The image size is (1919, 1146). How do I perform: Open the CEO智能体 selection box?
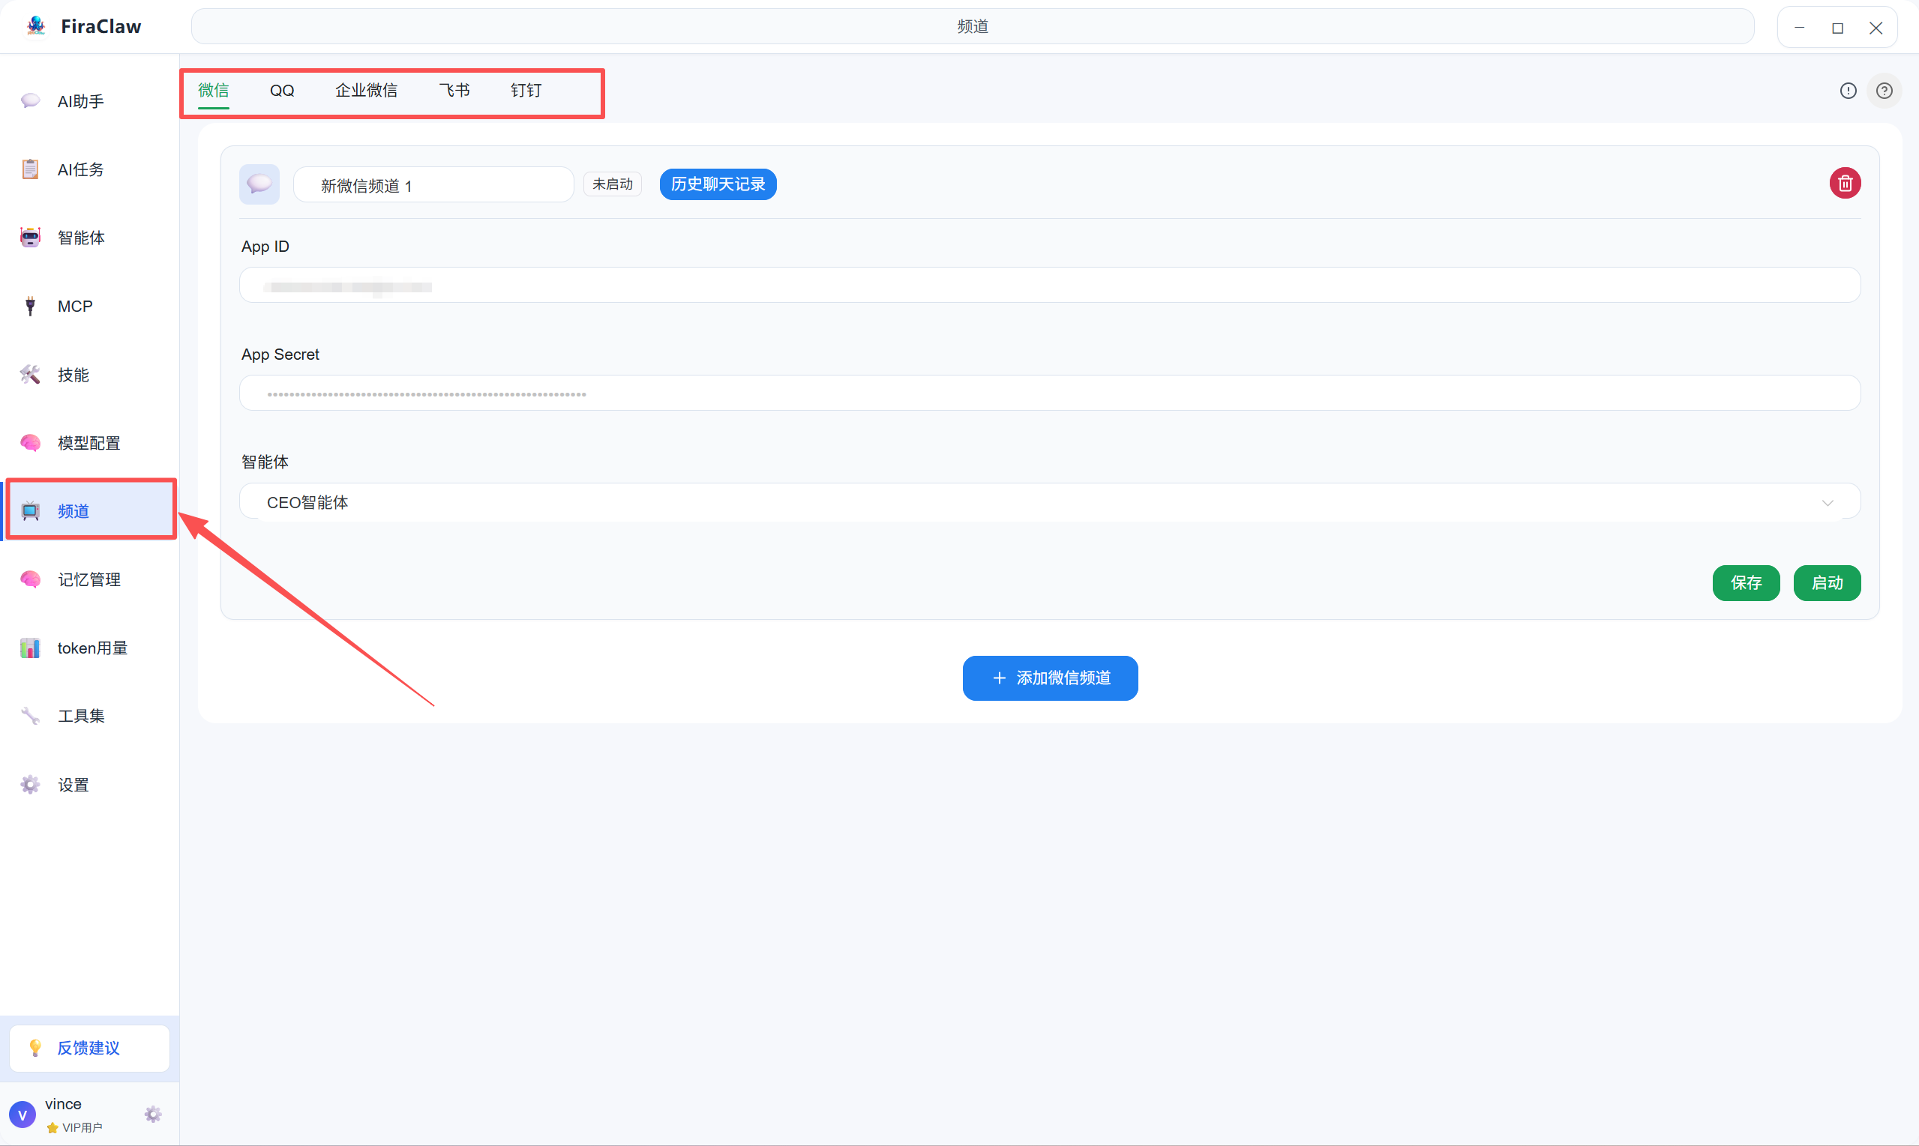1050,503
